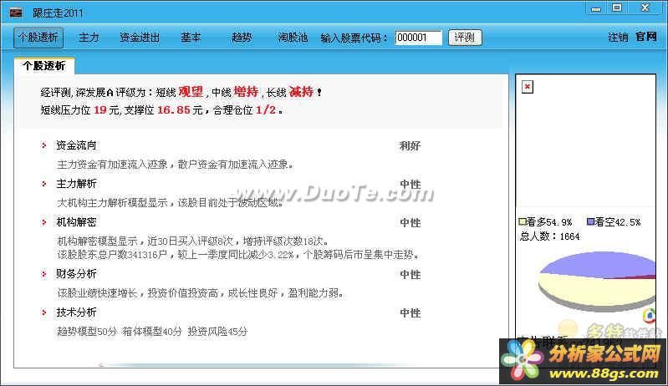Click the 投资风险45分 score text
668x386 pixels.
pyautogui.click(x=217, y=332)
